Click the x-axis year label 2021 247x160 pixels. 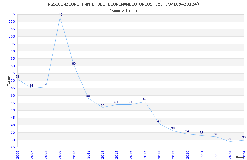pyautogui.click(x=202, y=155)
